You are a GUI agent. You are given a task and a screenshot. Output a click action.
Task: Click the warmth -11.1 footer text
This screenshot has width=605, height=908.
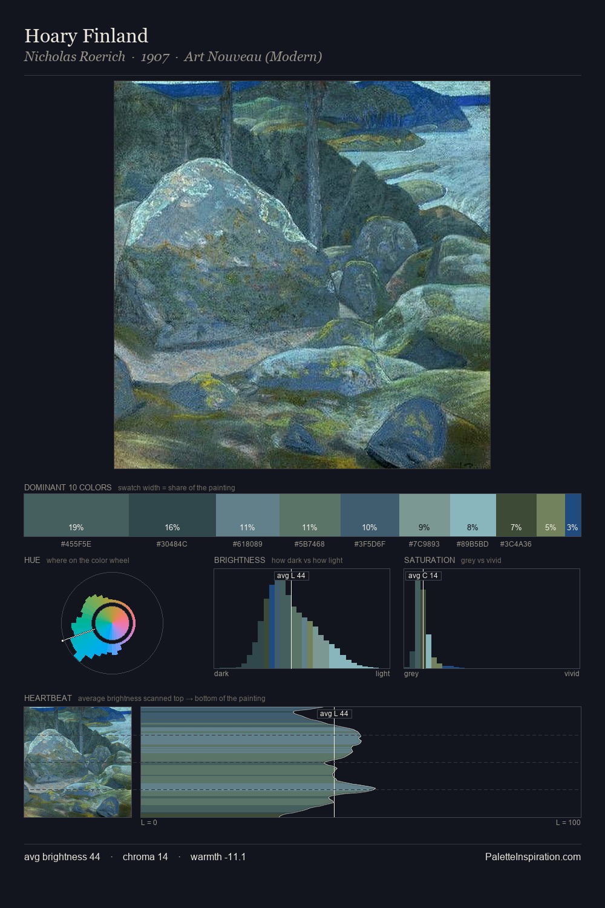pos(218,857)
